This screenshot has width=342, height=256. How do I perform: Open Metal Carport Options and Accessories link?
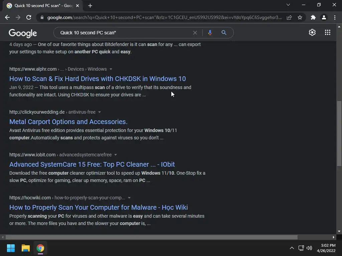click(x=68, y=121)
